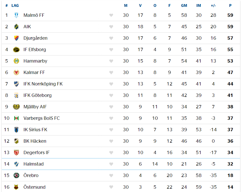241x192 pixels.
Task: Sort table by the P column header
Action: (230, 6)
